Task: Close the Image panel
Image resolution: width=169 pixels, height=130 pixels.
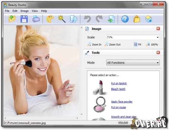Action: pyautogui.click(x=158, y=29)
